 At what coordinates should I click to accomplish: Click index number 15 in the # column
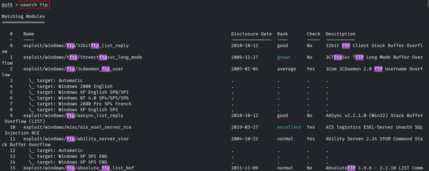tap(13, 168)
